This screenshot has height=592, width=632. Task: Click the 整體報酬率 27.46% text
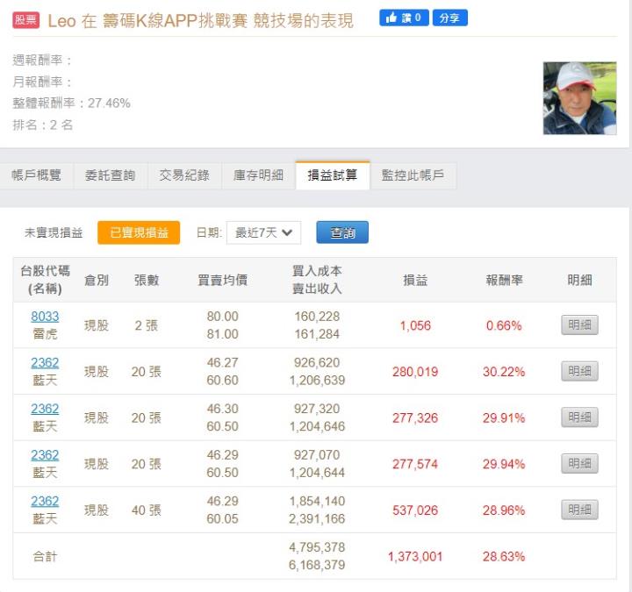(71, 103)
